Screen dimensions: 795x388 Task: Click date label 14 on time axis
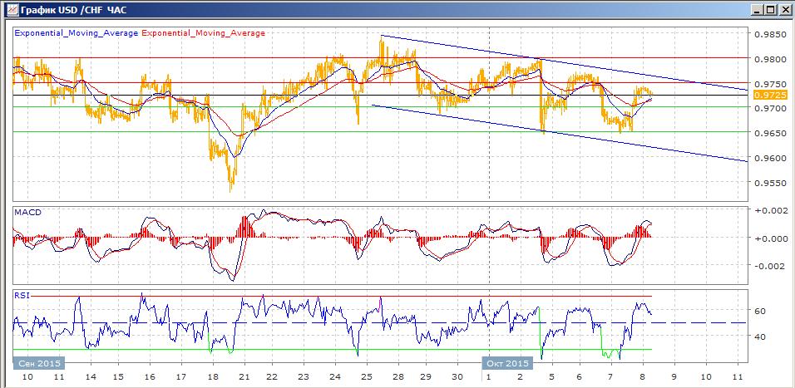tap(91, 377)
